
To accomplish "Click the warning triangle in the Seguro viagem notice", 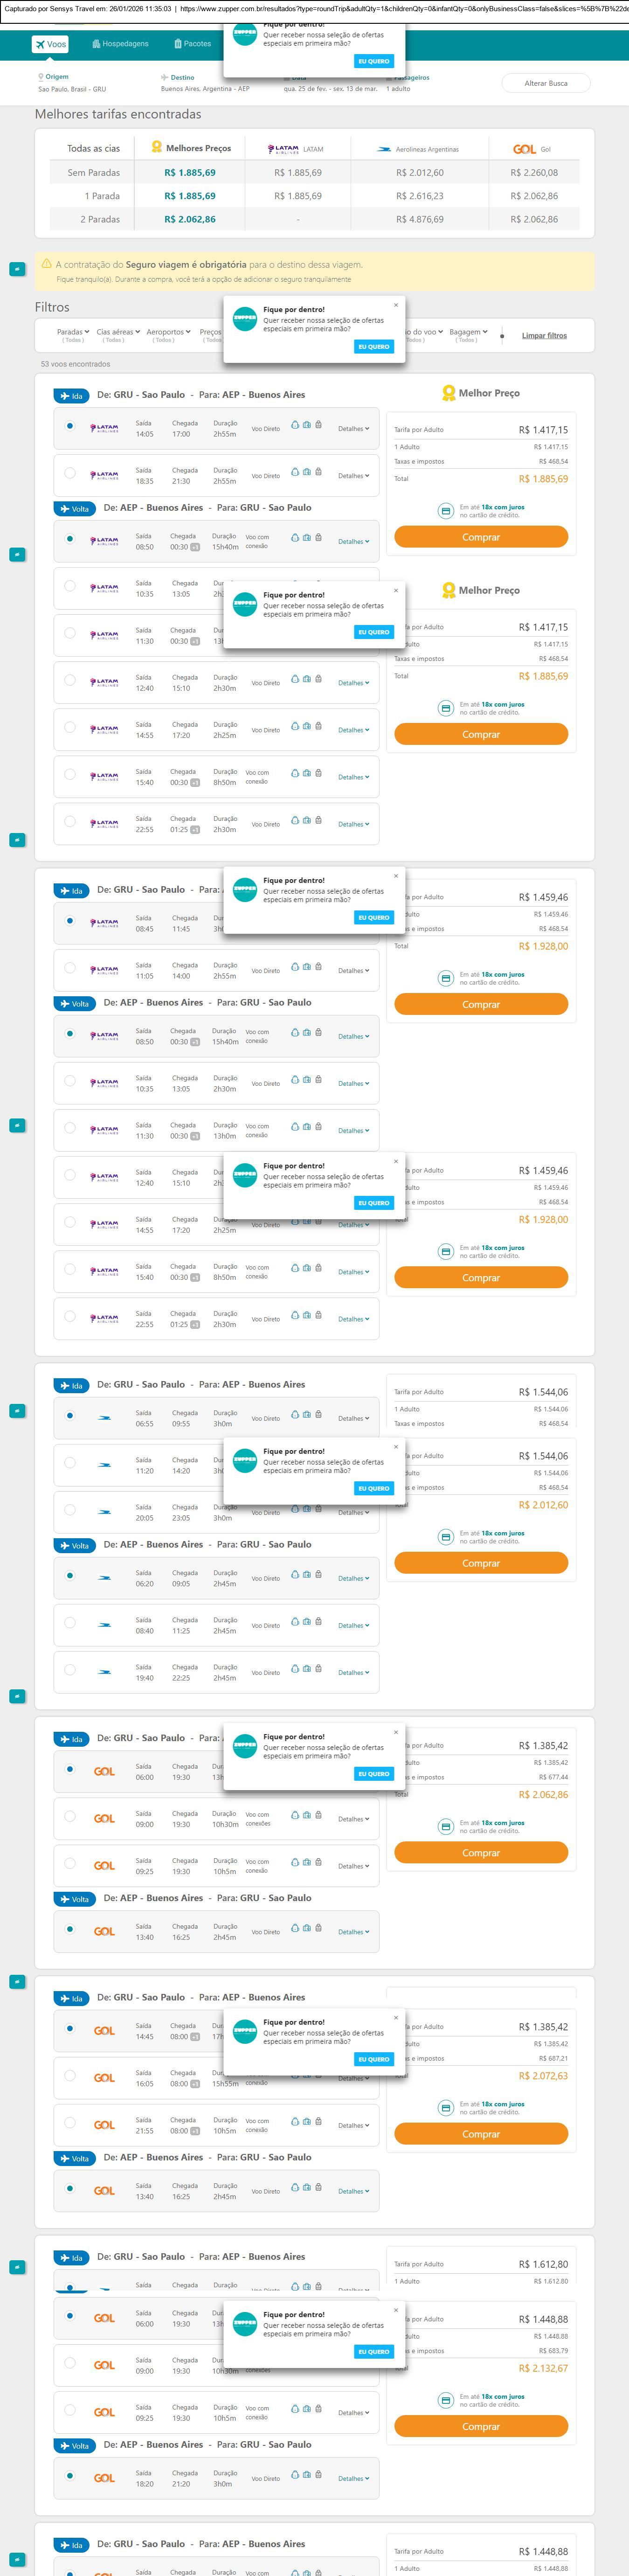I will [x=47, y=264].
